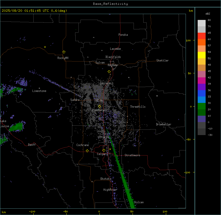Select the yellow diamond between Olds and Didsbury
221x215 pixels.
(99, 106)
